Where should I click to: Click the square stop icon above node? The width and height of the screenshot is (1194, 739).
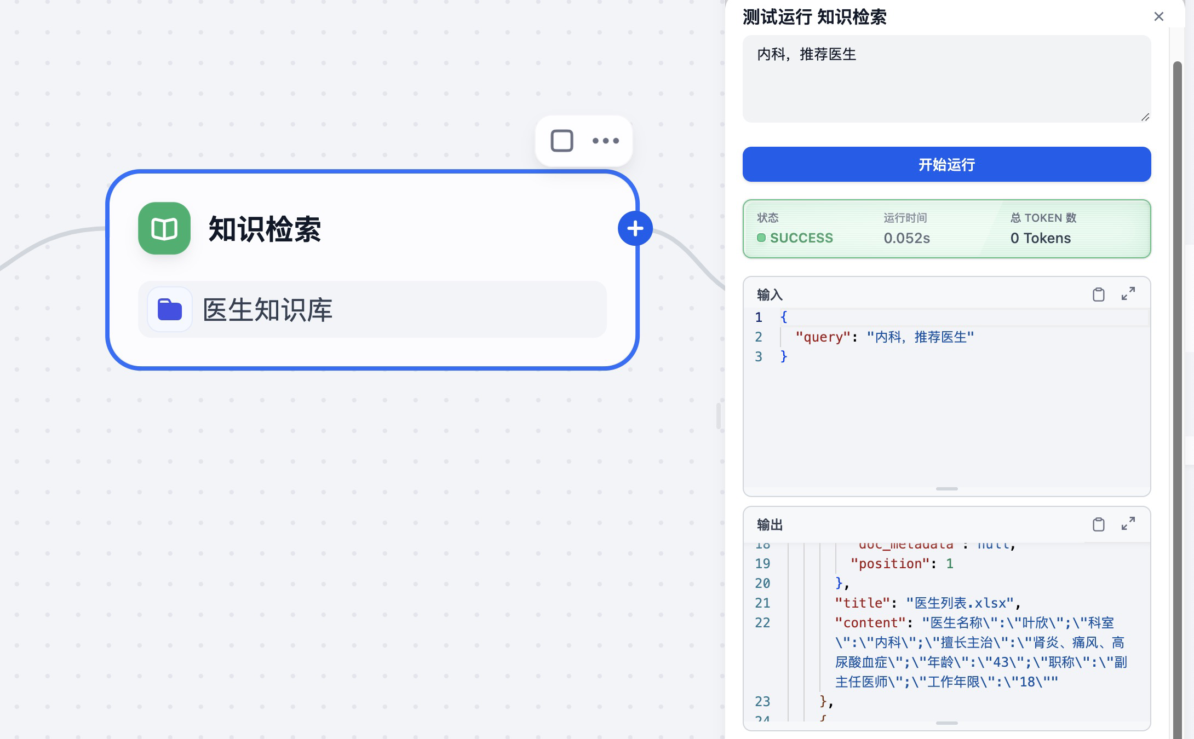(561, 141)
